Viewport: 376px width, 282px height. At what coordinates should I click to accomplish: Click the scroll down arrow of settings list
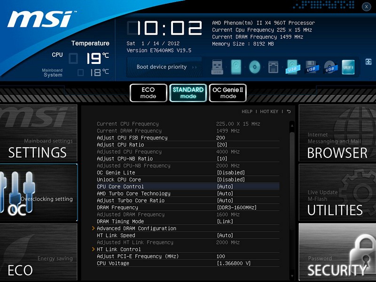[x=292, y=276]
